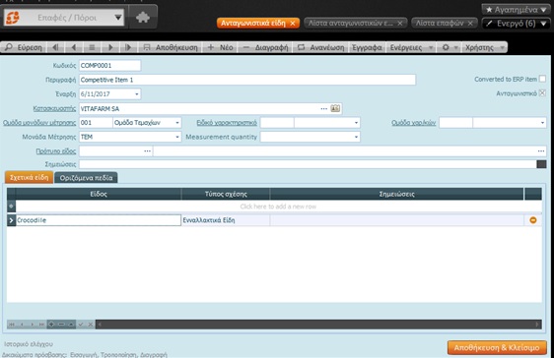Sort by Τύπος σχέσης column header
The height and width of the screenshot is (358, 554).
tap(226, 194)
